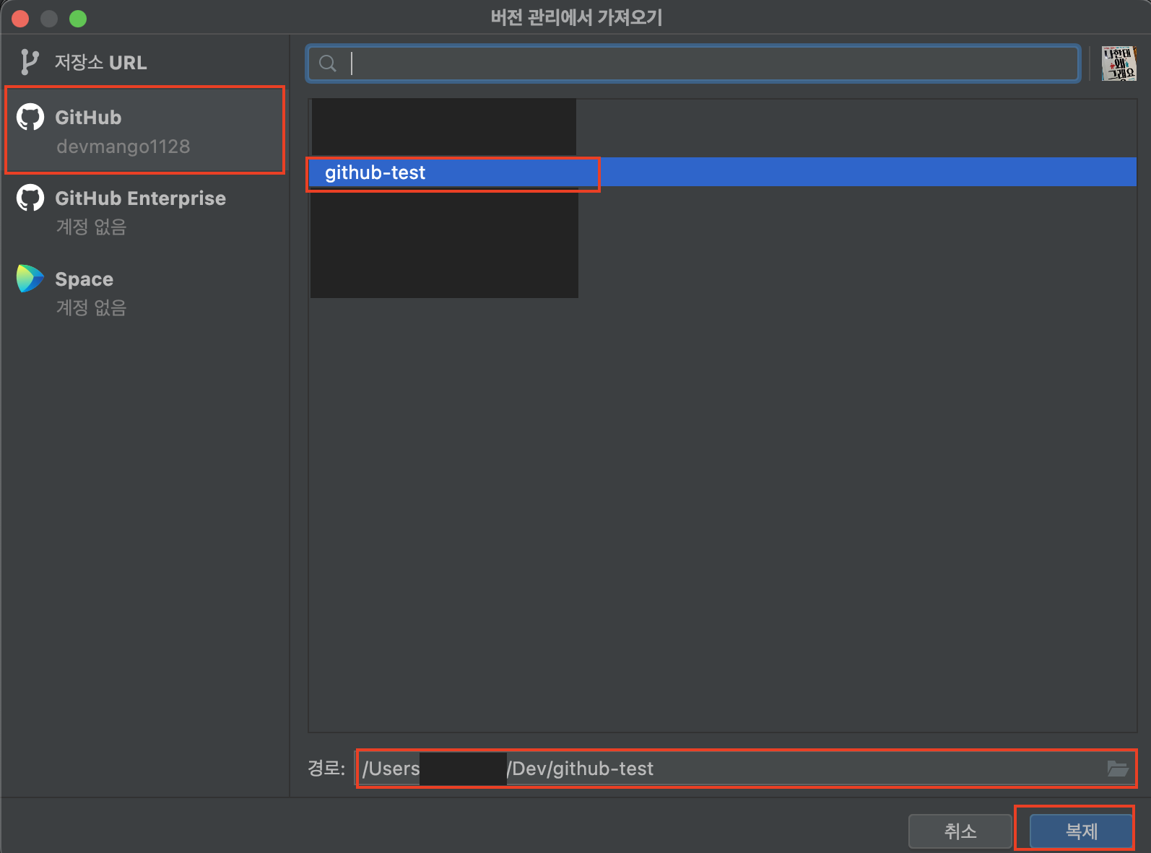Image resolution: width=1151 pixels, height=853 pixels.
Task: Click the magnifier search icon
Action: [x=328, y=64]
